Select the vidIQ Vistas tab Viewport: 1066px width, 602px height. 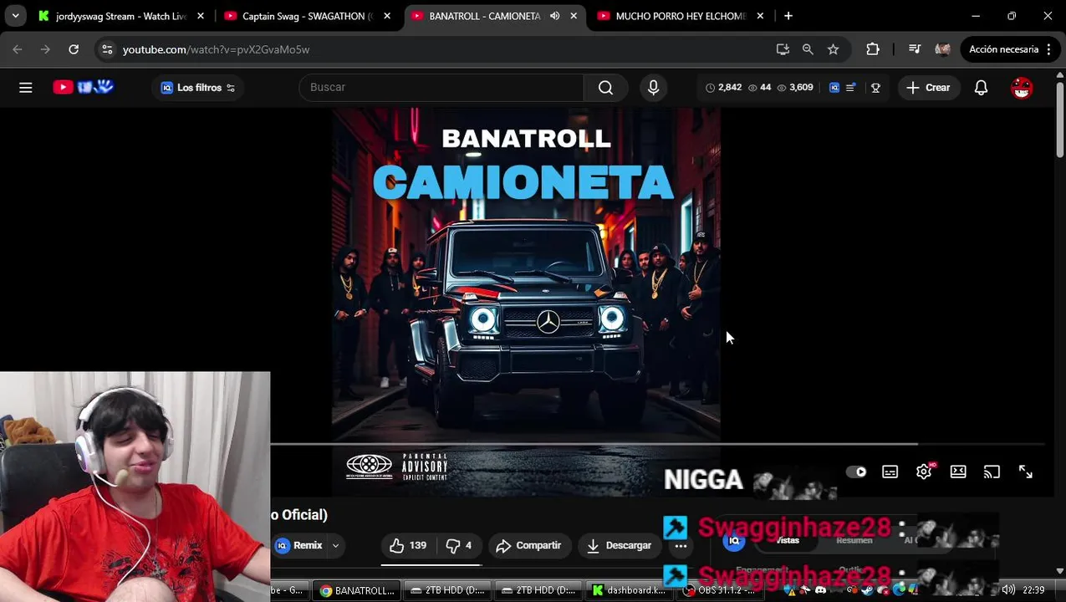coord(788,540)
